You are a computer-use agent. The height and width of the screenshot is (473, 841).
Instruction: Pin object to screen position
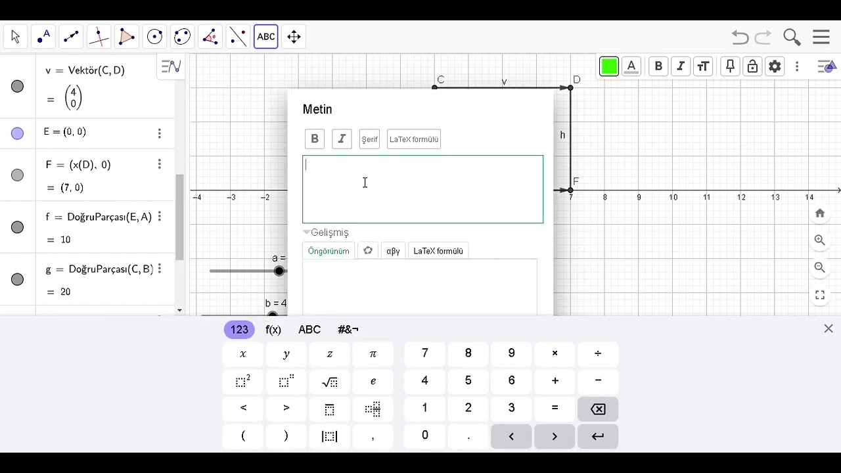730,66
